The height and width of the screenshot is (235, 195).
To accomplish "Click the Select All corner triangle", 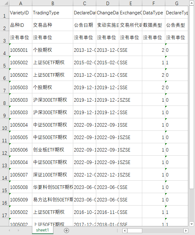I will (x=6, y=3).
